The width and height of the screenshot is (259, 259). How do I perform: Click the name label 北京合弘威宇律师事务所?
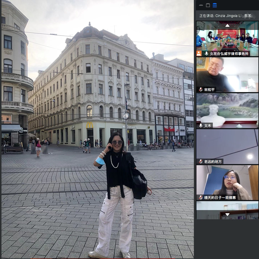click(x=229, y=54)
